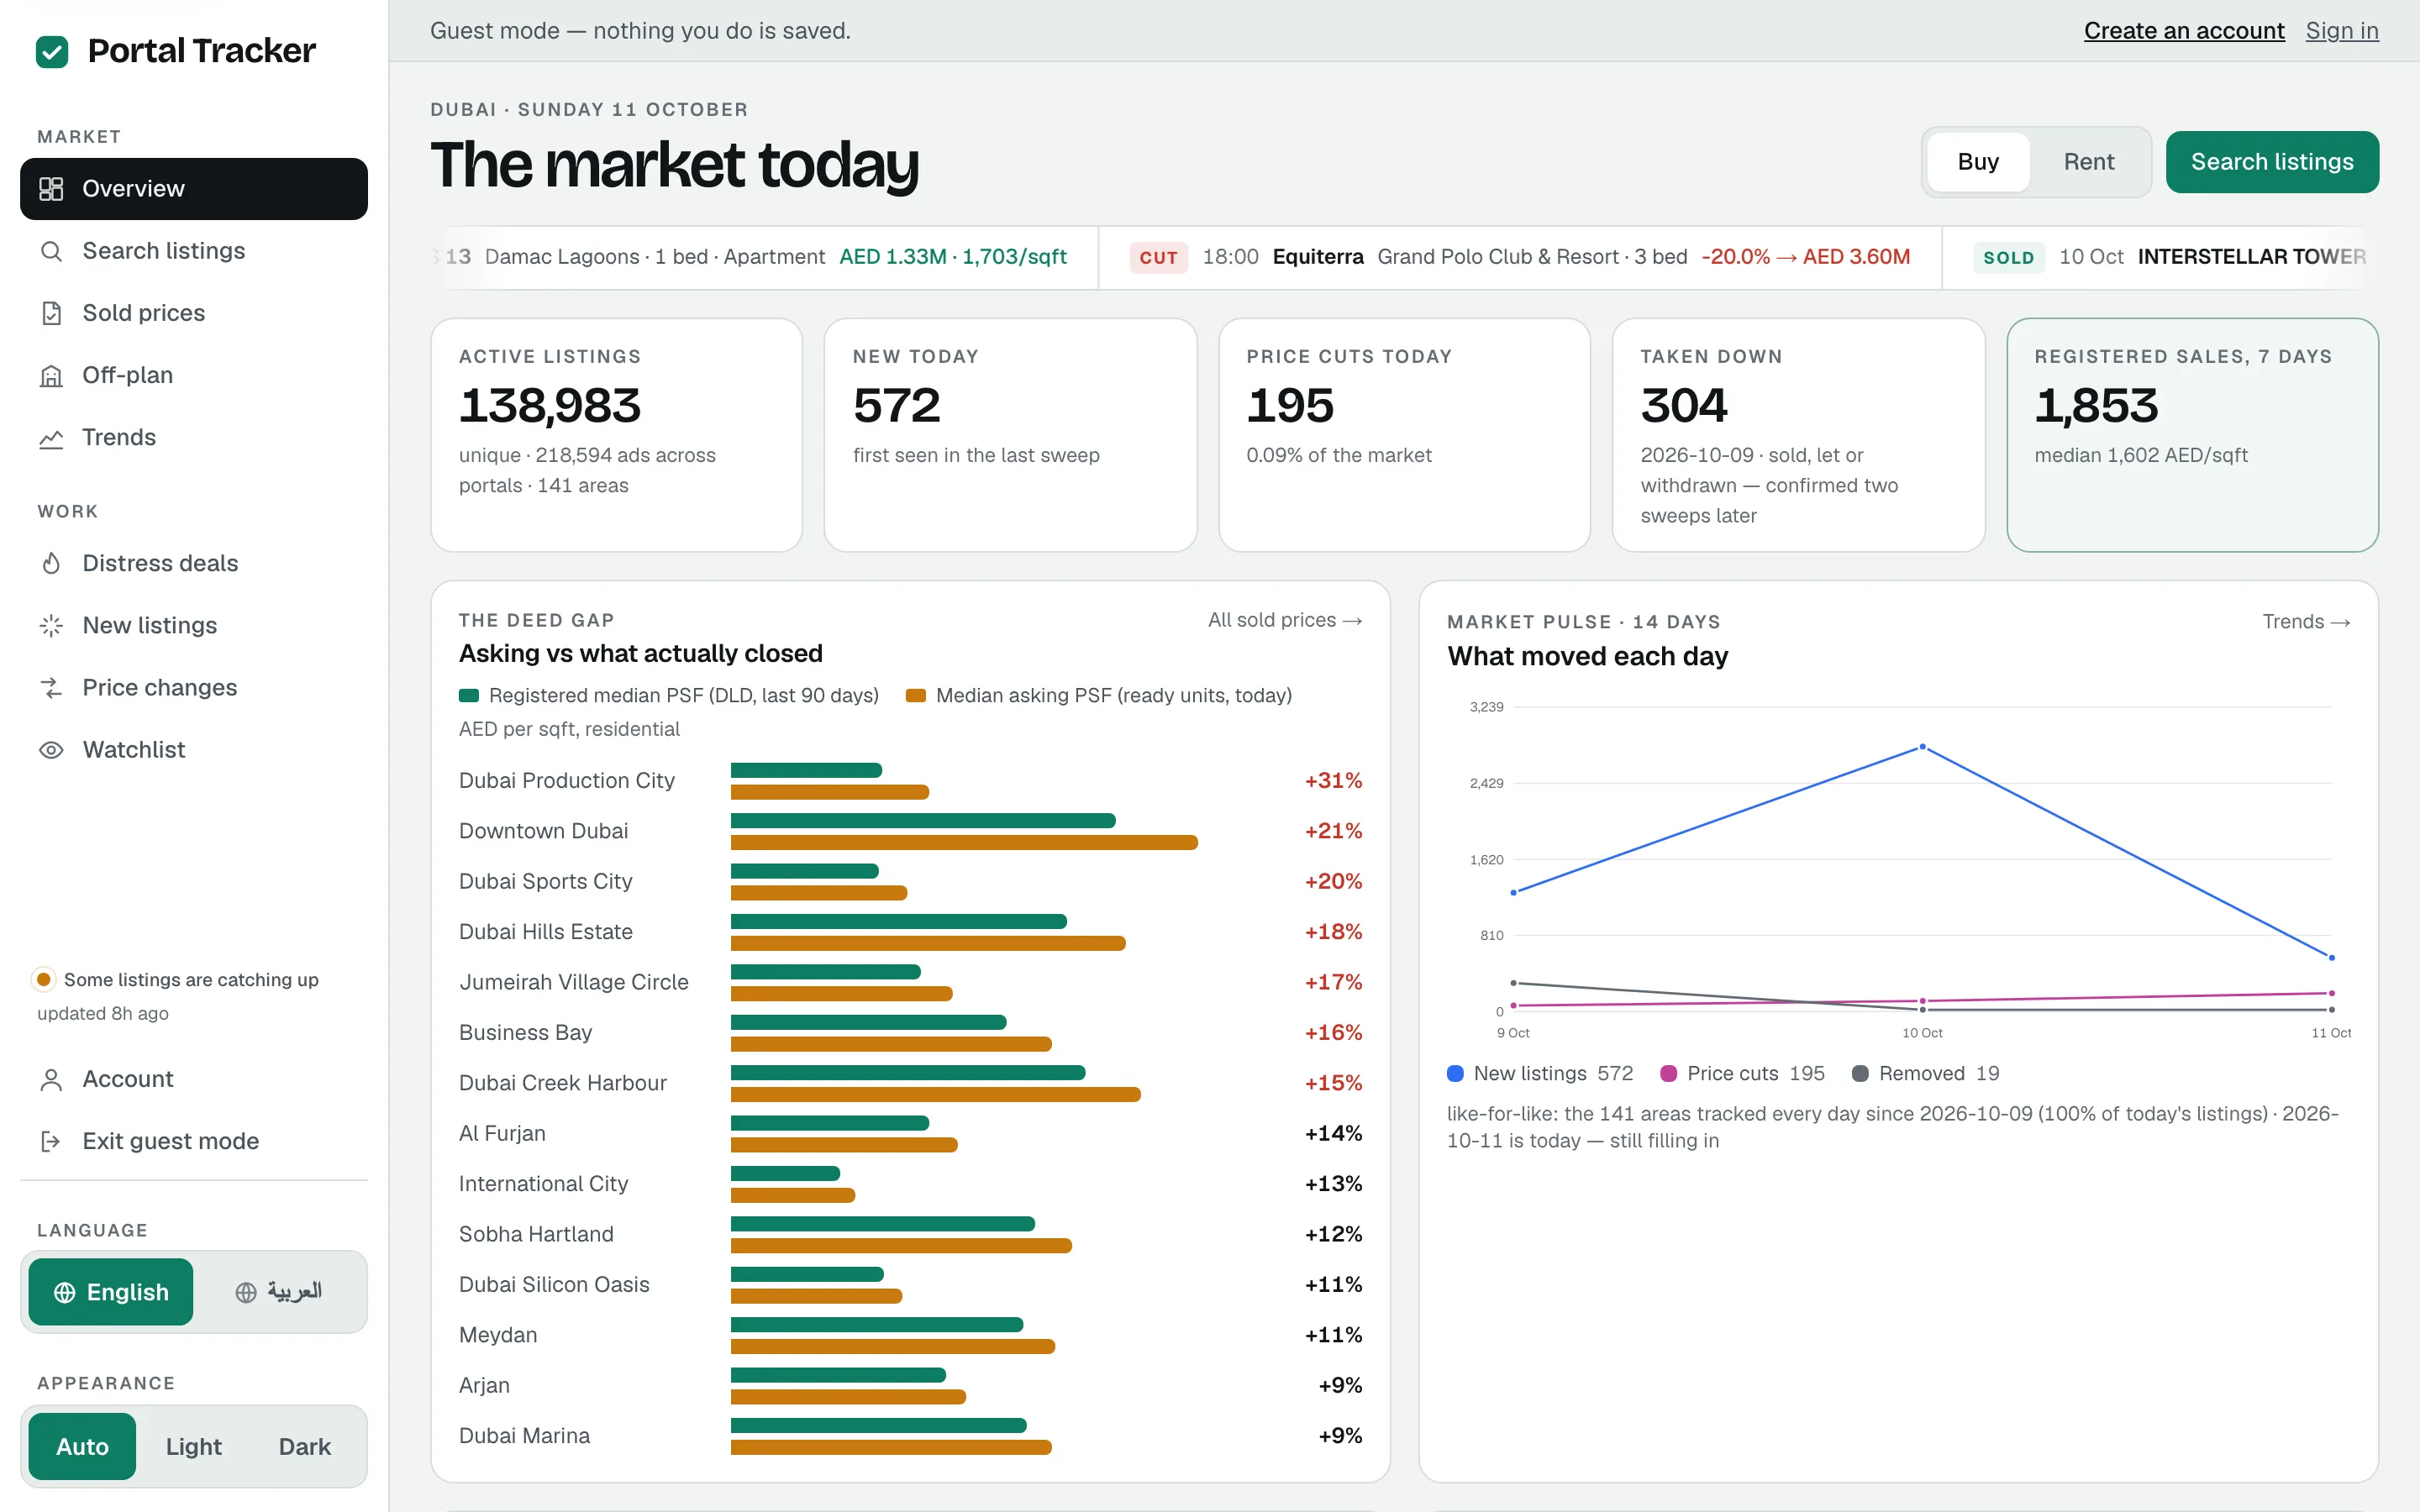The height and width of the screenshot is (1512, 2420).
Task: Open the Off-plan section
Action: pos(194,375)
